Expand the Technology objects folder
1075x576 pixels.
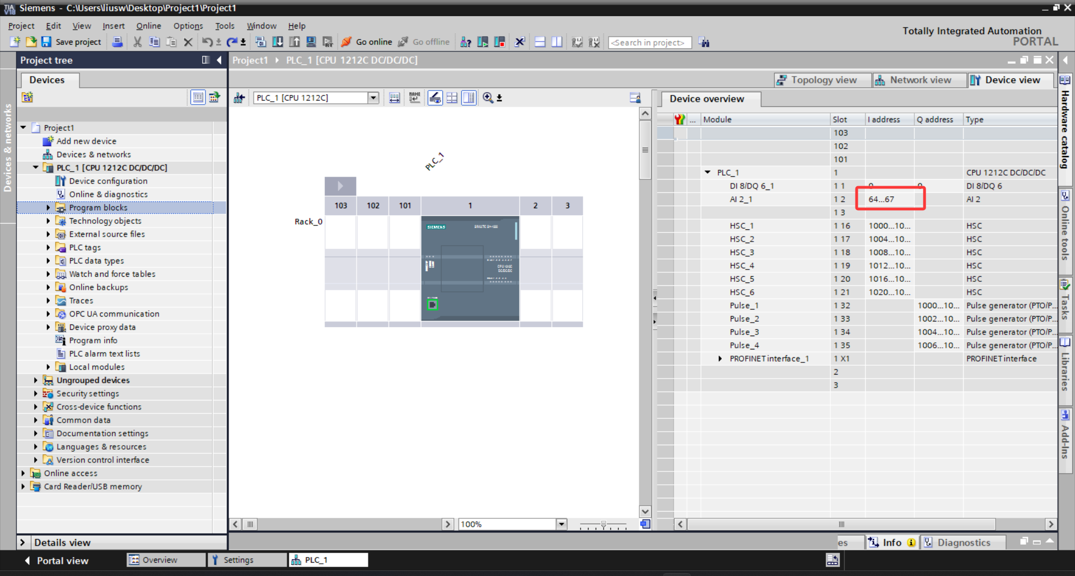point(48,221)
